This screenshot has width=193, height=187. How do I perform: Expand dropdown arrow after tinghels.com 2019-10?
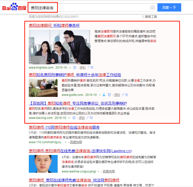click(70, 68)
